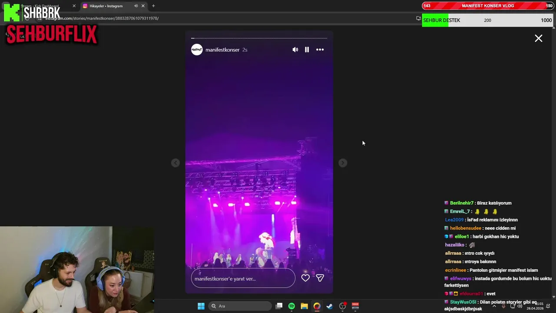Close the Hikayeler Instagram tab
556x313 pixels.
(143, 6)
